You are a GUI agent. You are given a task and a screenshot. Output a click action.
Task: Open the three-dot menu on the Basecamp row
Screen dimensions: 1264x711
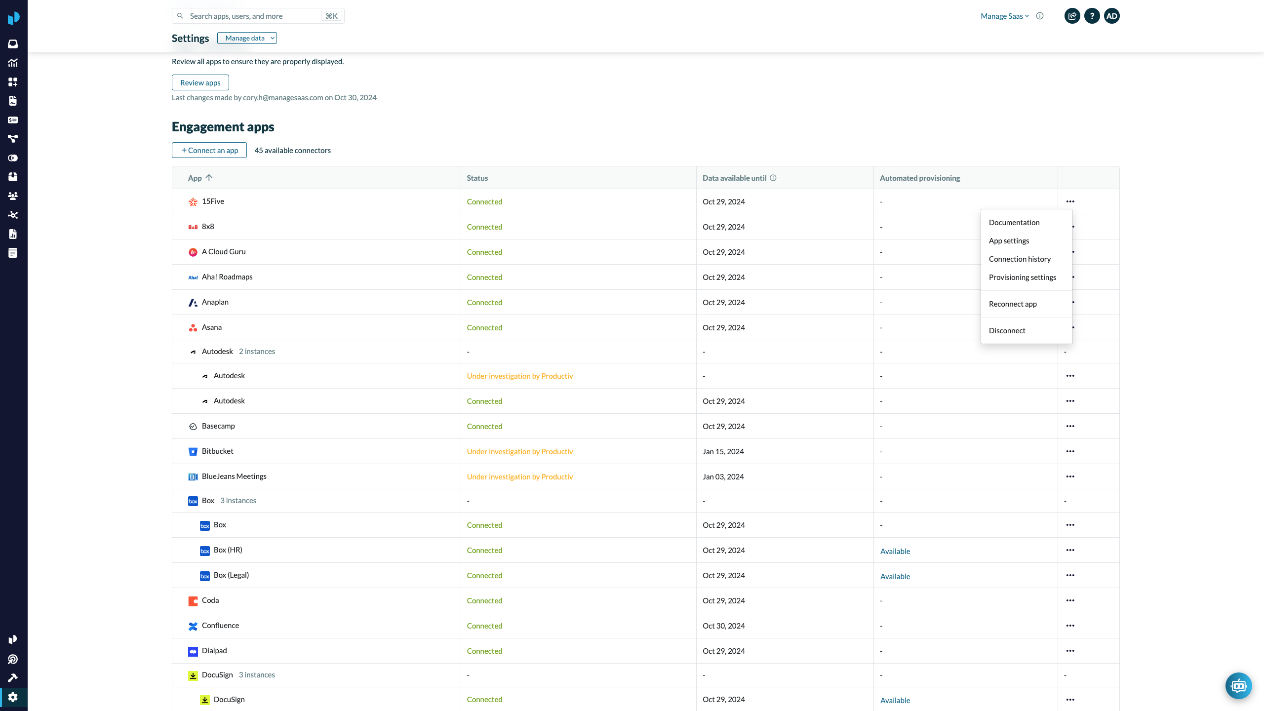(x=1071, y=426)
